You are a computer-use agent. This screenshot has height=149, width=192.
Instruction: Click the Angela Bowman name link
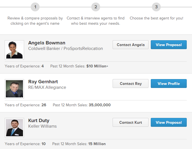coord(47,43)
